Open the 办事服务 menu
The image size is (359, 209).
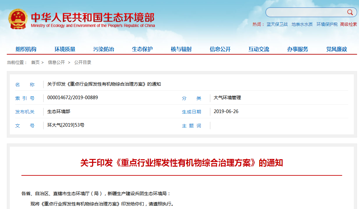[298, 49]
